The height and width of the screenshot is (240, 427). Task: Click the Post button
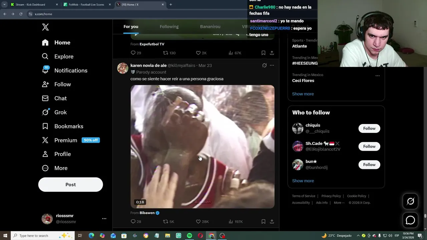point(70,184)
